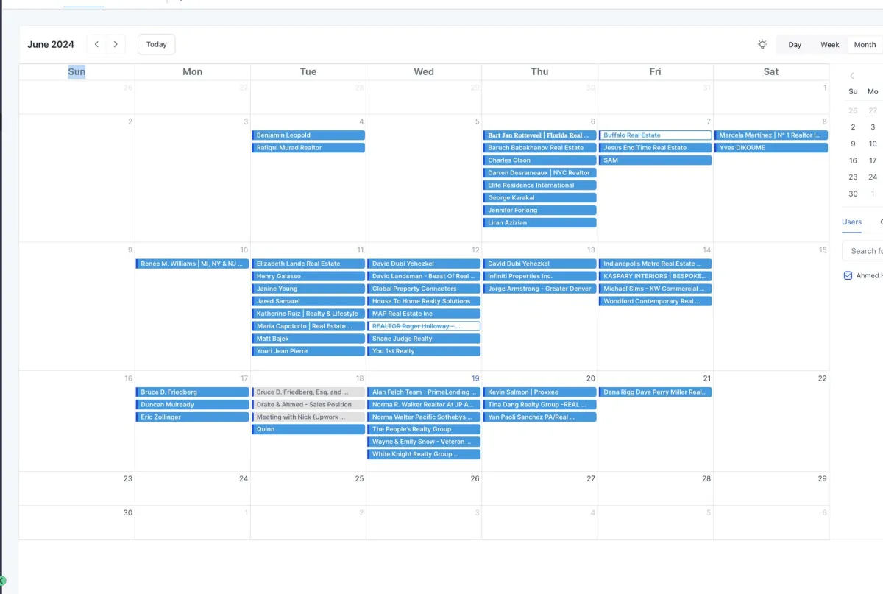Screen dimensions: 883x594
Task: Open Shane Judge Realty event
Action: tap(424, 339)
